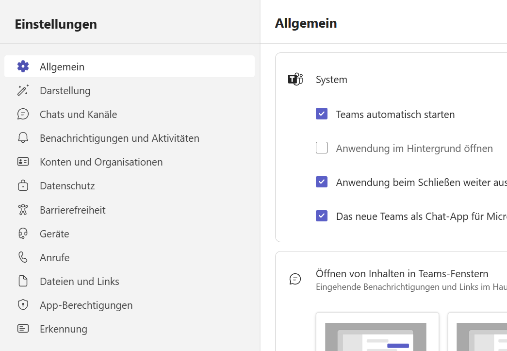Uncheck Teams automatisch starten checkbox
Viewport: 507px width, 351px height.
point(322,114)
